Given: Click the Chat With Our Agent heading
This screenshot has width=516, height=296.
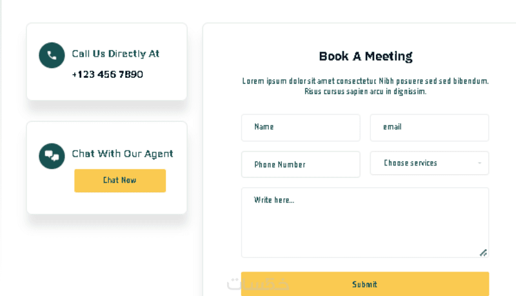Looking at the screenshot, I should pyautogui.click(x=123, y=154).
